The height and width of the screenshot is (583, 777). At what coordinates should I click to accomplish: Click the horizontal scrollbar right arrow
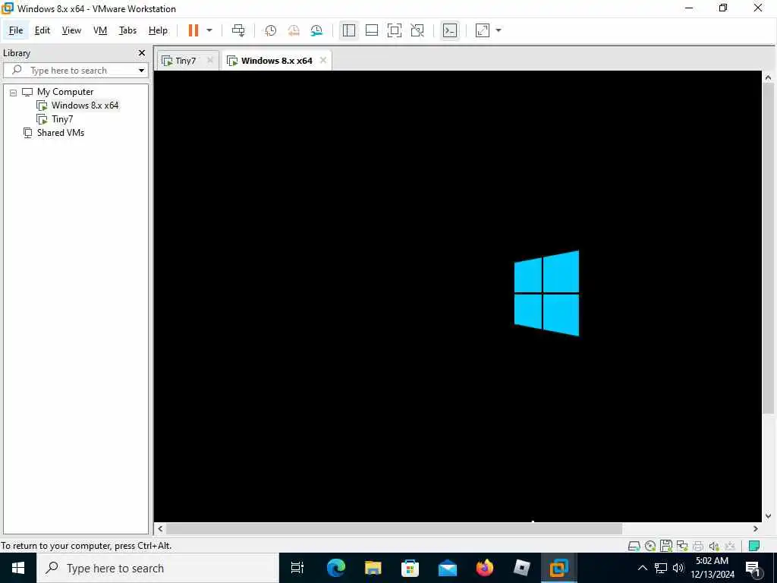pos(756,529)
